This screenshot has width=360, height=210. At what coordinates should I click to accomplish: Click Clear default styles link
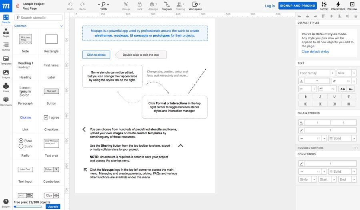click(x=315, y=52)
